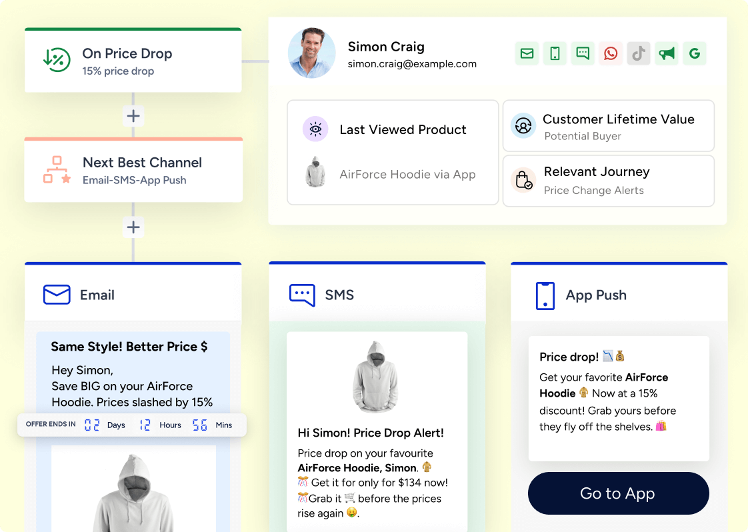Open the SMS channel card header
This screenshot has width=748, height=532.
point(377,295)
